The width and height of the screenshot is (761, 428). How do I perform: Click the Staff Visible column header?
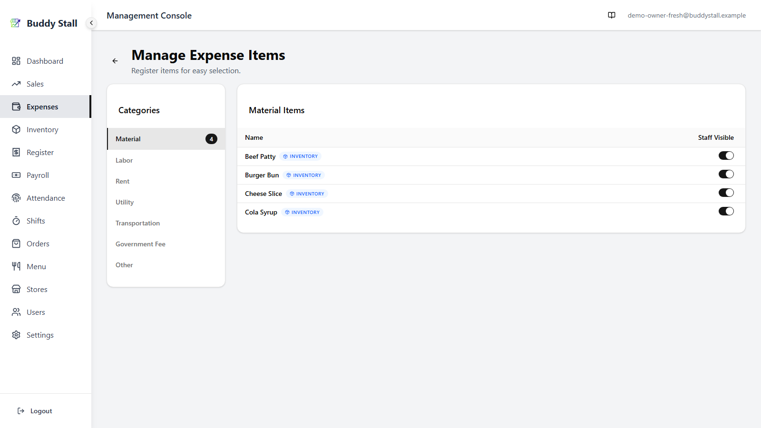click(716, 137)
